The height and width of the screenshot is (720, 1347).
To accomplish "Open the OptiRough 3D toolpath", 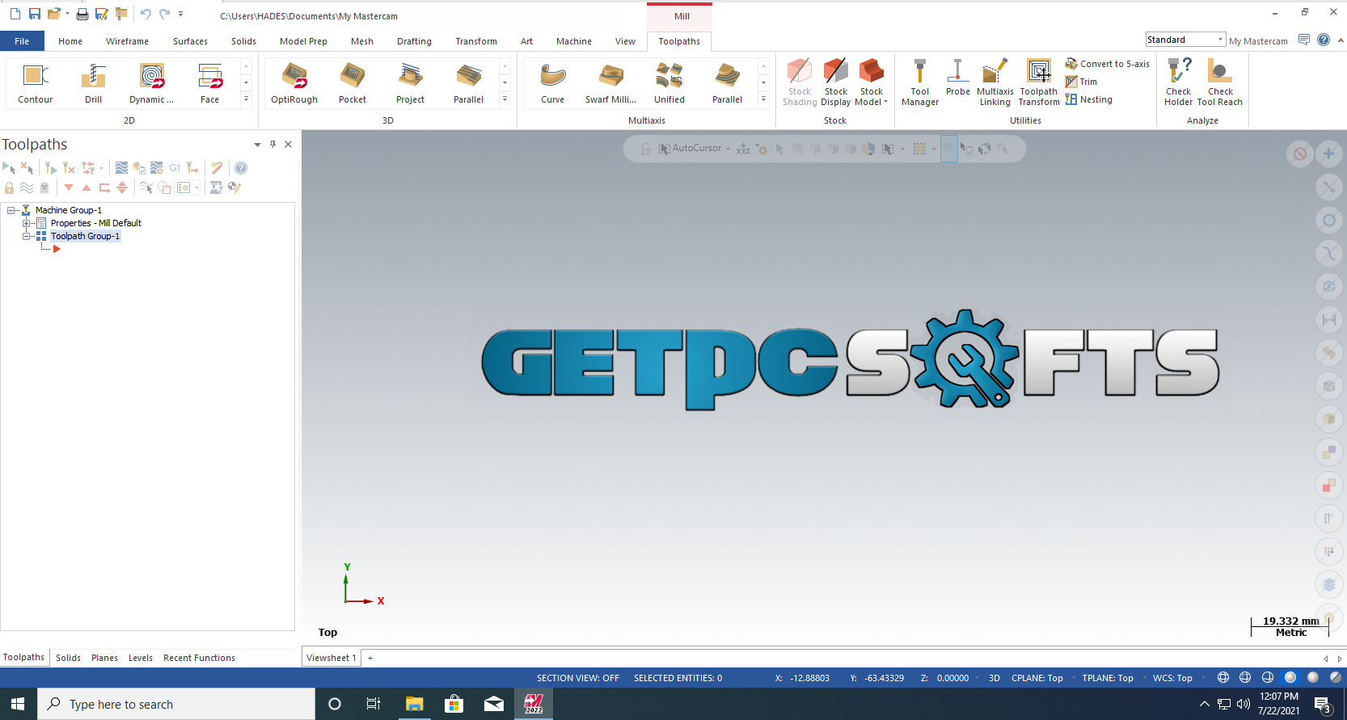I will coord(294,82).
